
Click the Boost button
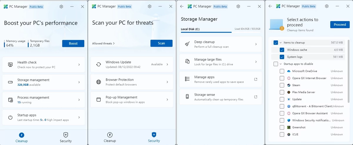coord(73,43)
